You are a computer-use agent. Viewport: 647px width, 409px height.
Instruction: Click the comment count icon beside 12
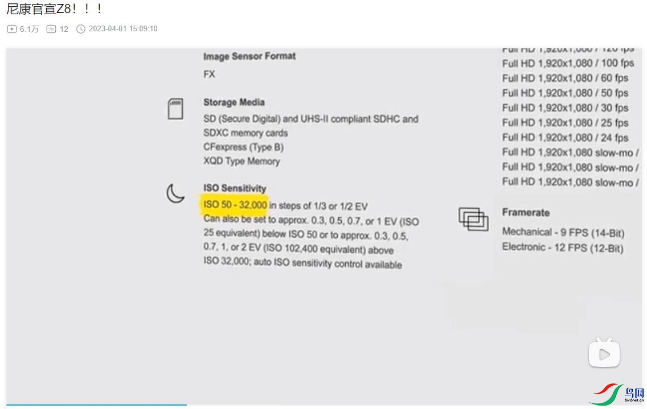click(x=51, y=29)
